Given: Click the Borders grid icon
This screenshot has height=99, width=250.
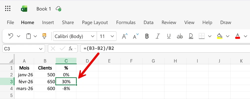Looking at the screenshot, I should coord(202,36).
